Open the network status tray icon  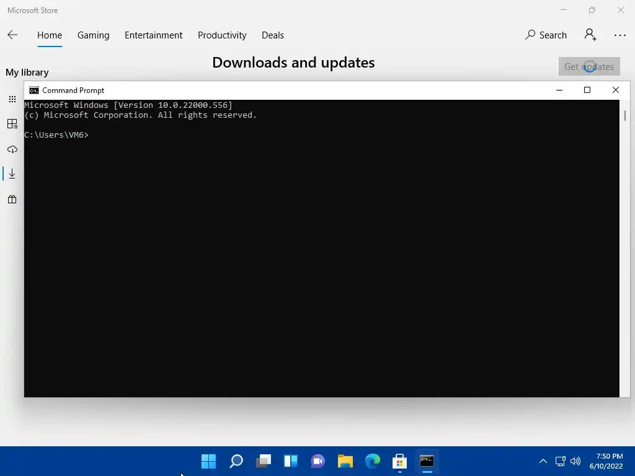pos(561,461)
